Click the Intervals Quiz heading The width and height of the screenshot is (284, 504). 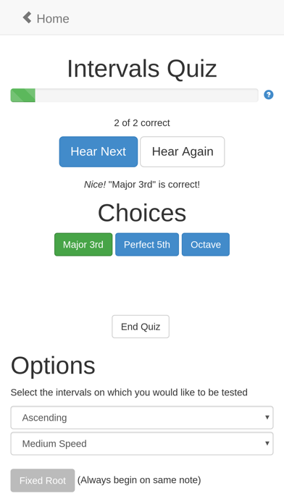142,69
